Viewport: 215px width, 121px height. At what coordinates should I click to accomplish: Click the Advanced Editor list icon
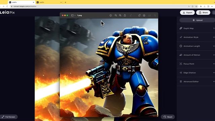[181, 81]
